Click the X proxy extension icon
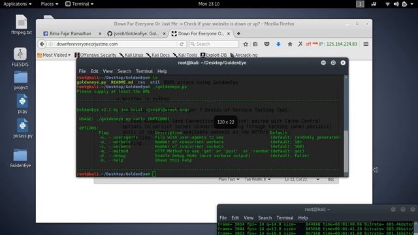The width and height of the screenshot is (418, 235). tap(300, 44)
